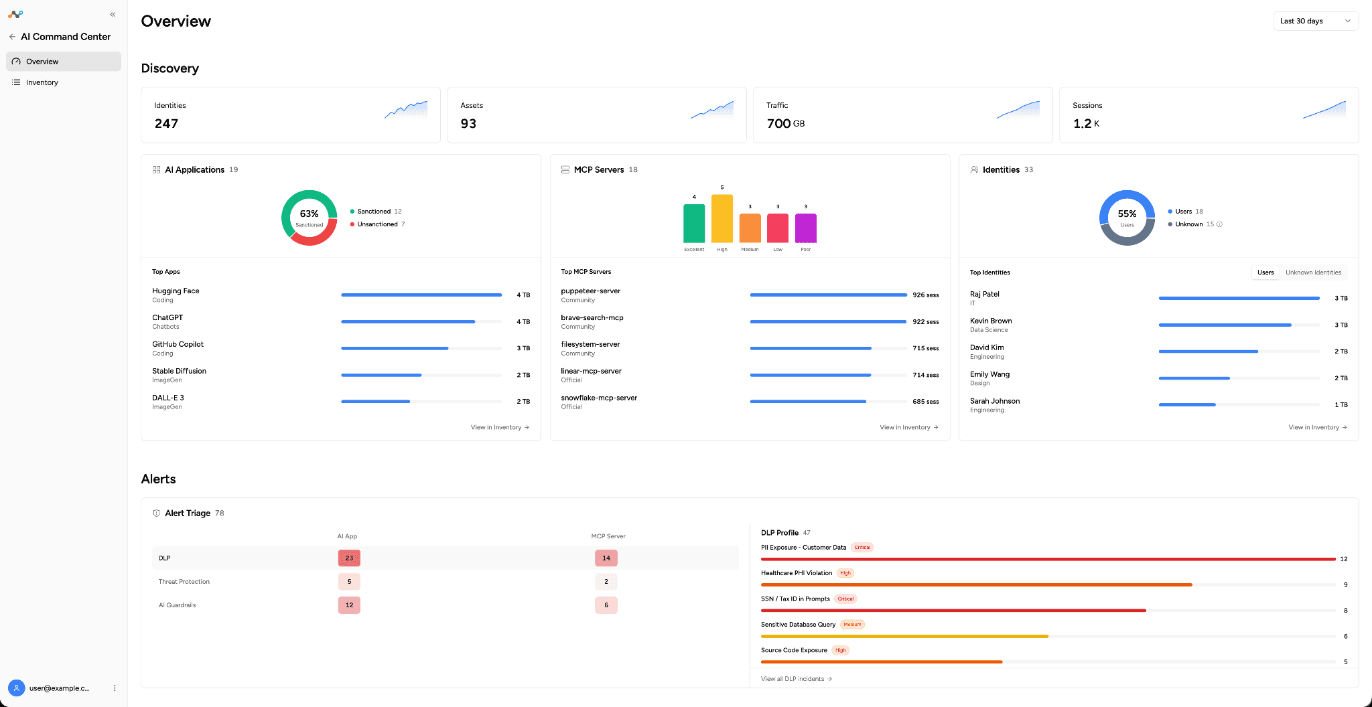Image resolution: width=1372 pixels, height=707 pixels.
Task: Select the Overview menu item
Action: tap(64, 62)
